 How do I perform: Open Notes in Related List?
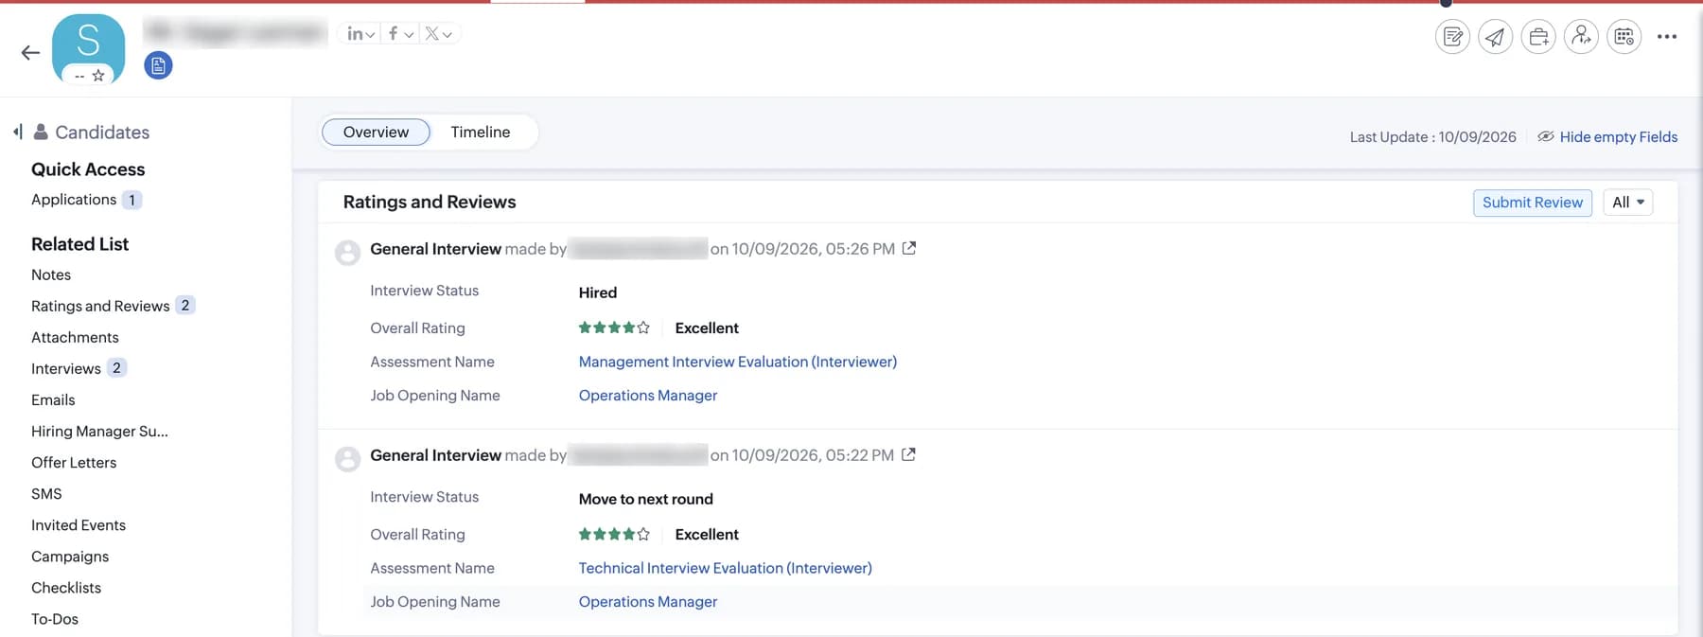(51, 275)
